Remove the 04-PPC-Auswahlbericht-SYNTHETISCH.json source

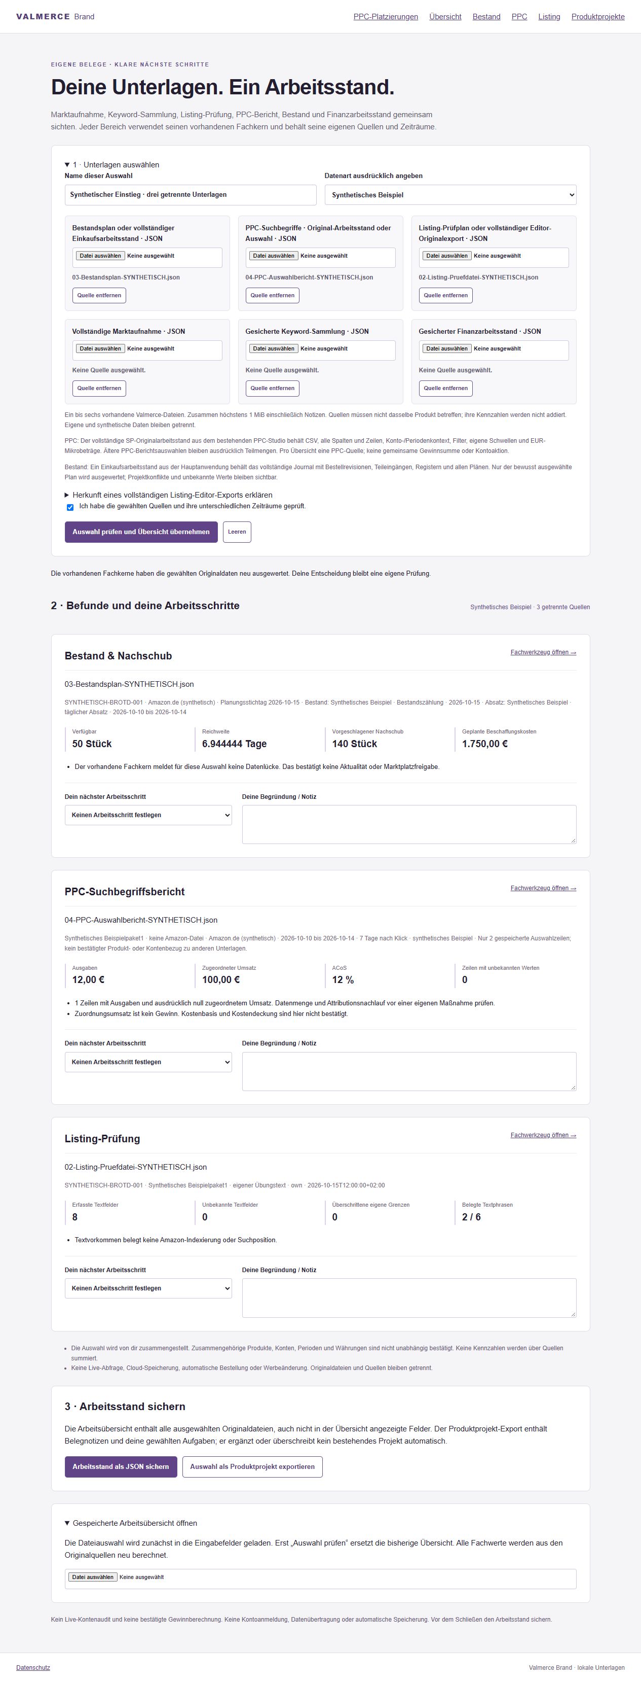point(272,295)
